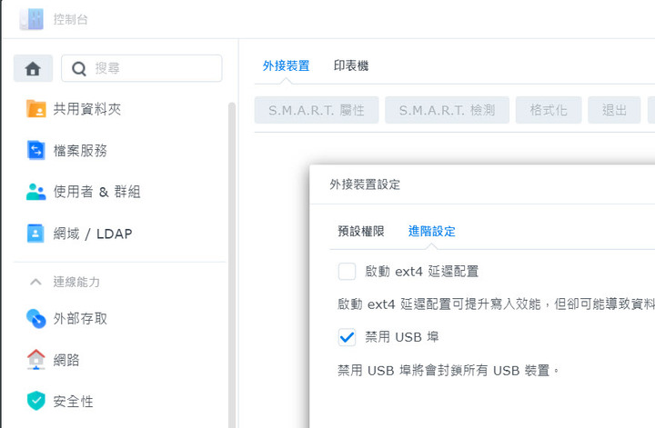
Task: Collapse the 連線能力 section chevron
Action: coord(35,282)
